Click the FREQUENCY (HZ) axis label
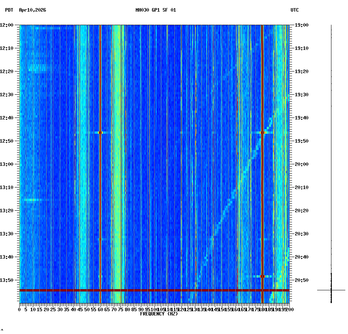This screenshot has height=334, width=348. point(159,314)
